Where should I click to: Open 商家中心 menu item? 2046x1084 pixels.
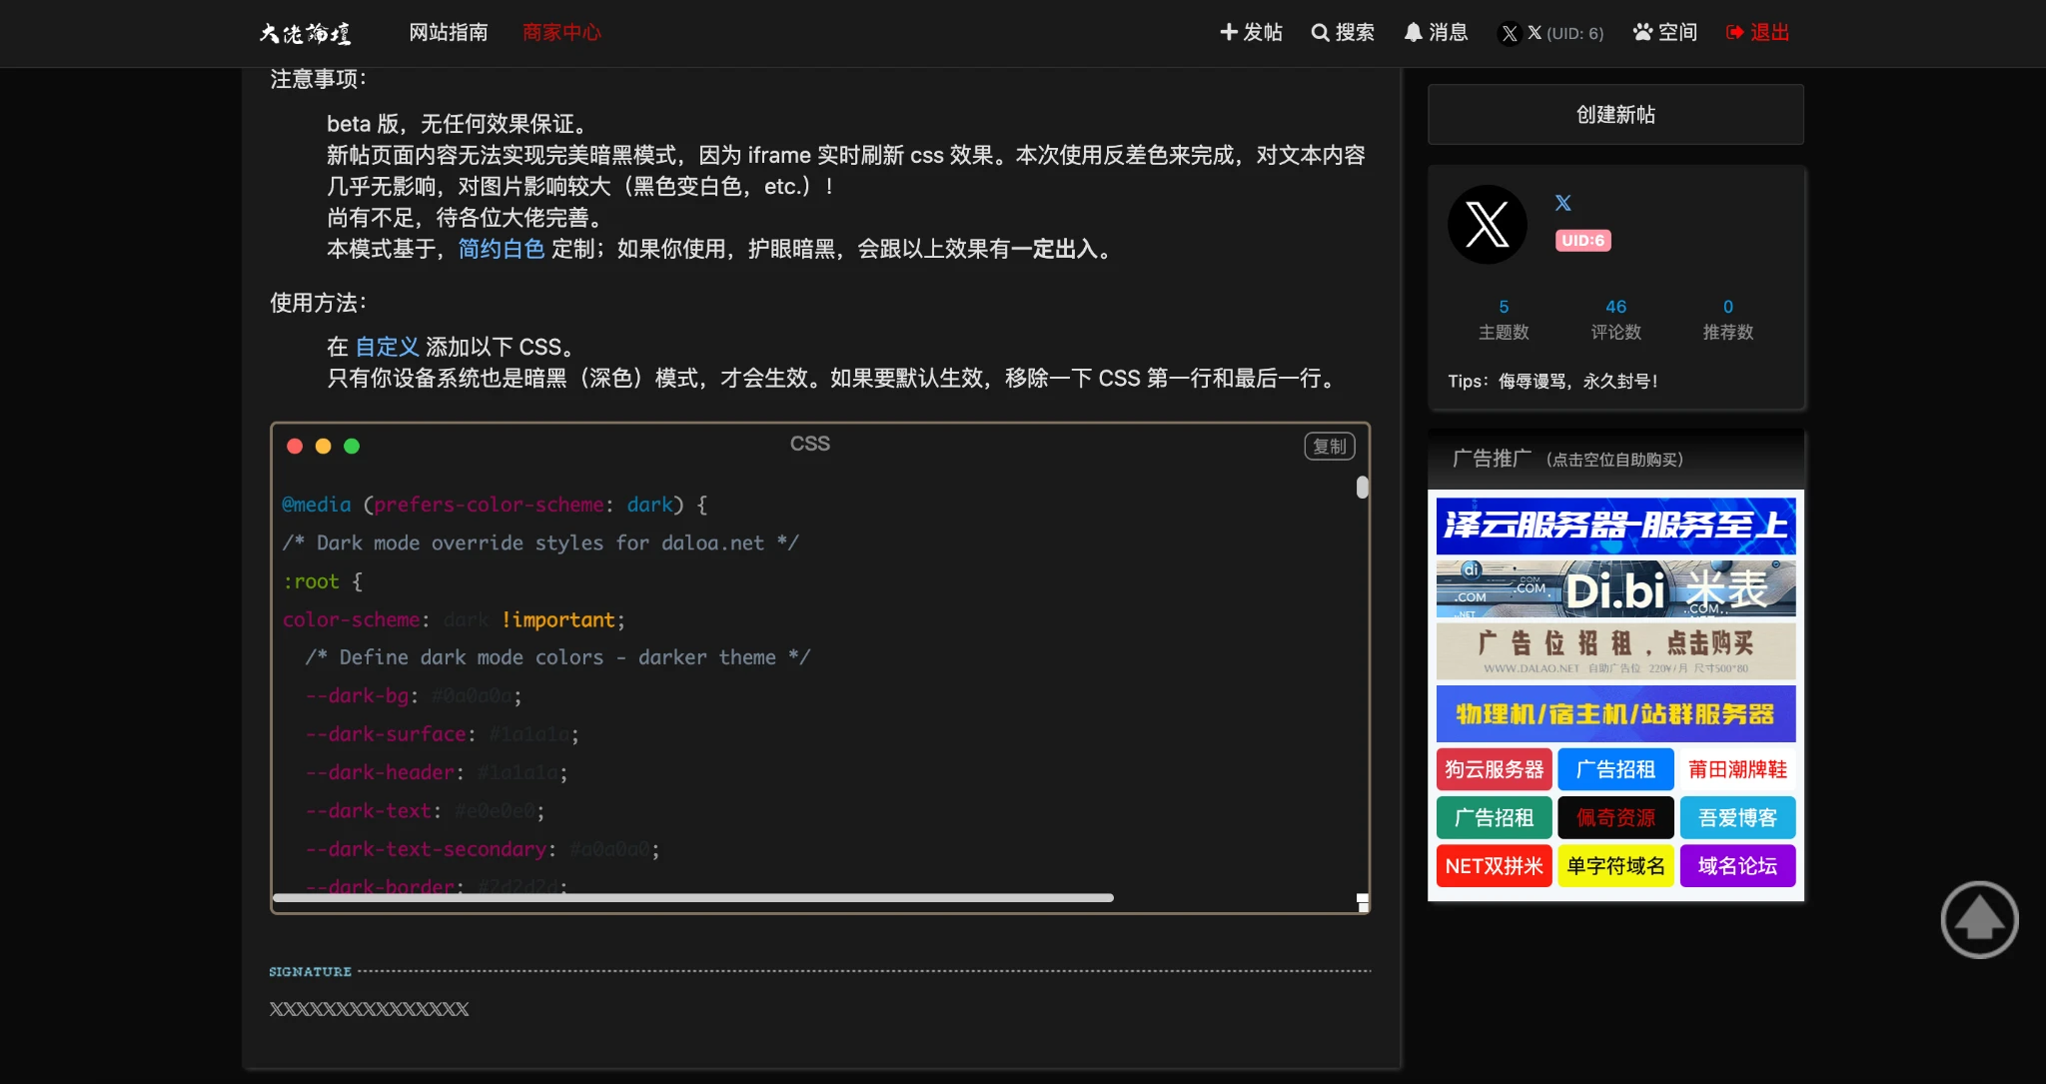[561, 33]
